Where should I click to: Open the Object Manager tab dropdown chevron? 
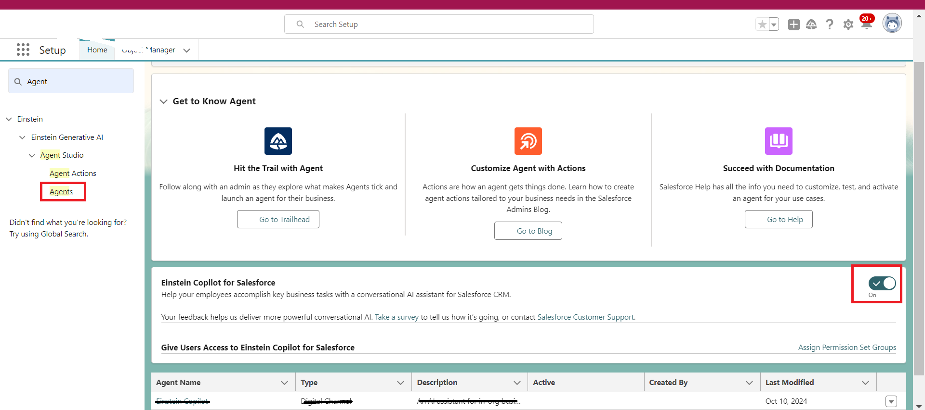(187, 50)
